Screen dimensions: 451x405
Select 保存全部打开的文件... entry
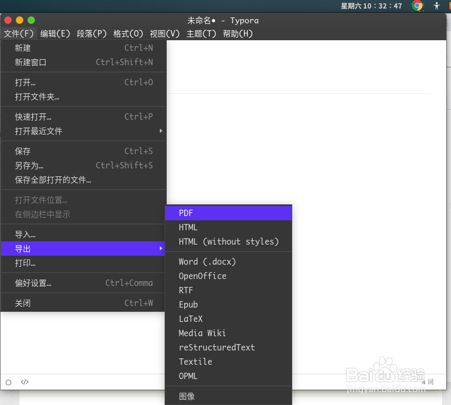click(x=84, y=180)
